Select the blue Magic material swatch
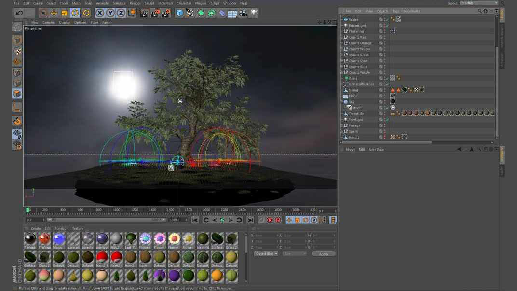 (x=59, y=239)
